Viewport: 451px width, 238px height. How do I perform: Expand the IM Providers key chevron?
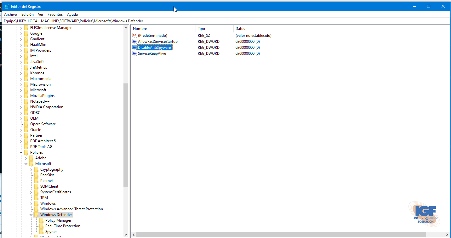(x=21, y=50)
